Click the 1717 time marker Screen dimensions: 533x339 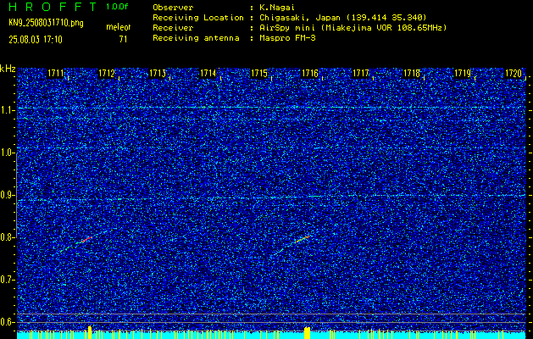coord(361,73)
